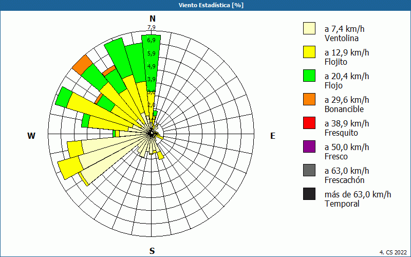Click the 4,9 scale value
The image size is (411, 257).
pyautogui.click(x=151, y=66)
